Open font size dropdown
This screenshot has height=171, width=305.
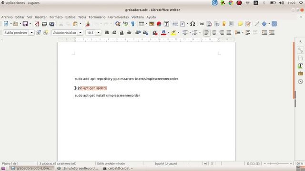(x=99, y=33)
